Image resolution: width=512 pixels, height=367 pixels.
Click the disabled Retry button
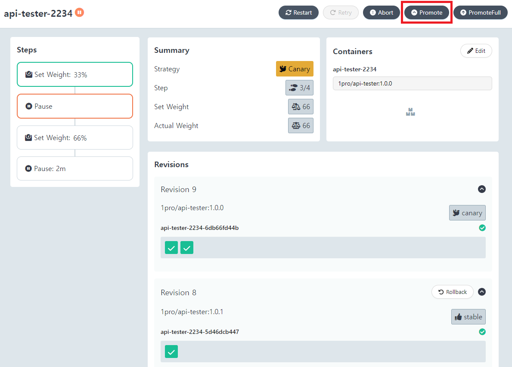click(x=341, y=13)
